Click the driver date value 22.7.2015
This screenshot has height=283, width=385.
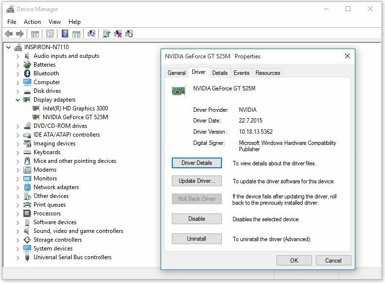click(251, 121)
